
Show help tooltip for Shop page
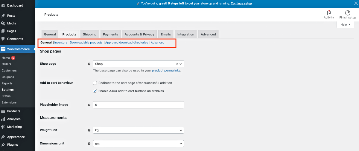(89, 64)
